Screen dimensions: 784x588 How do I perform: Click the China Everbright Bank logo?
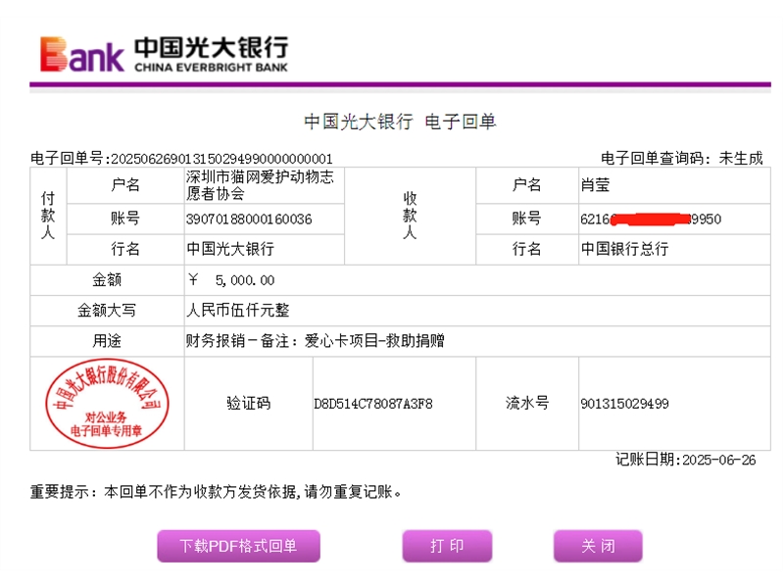click(164, 54)
